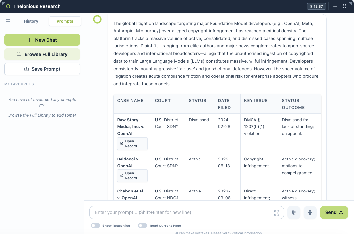Open Record for Baldacci v. OpenAI

coord(132,176)
